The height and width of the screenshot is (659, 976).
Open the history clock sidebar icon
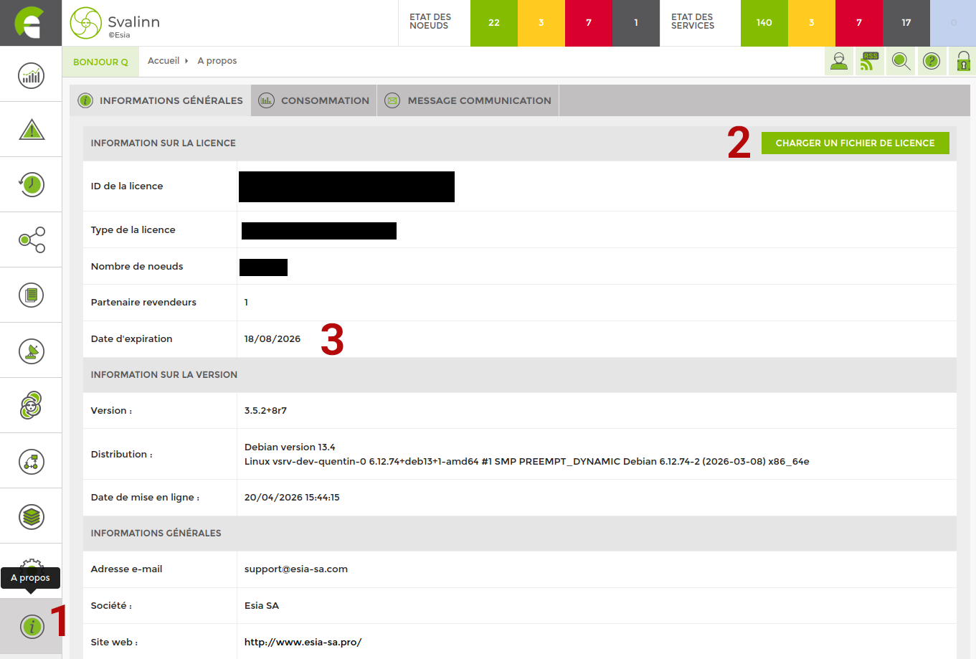pyautogui.click(x=31, y=184)
